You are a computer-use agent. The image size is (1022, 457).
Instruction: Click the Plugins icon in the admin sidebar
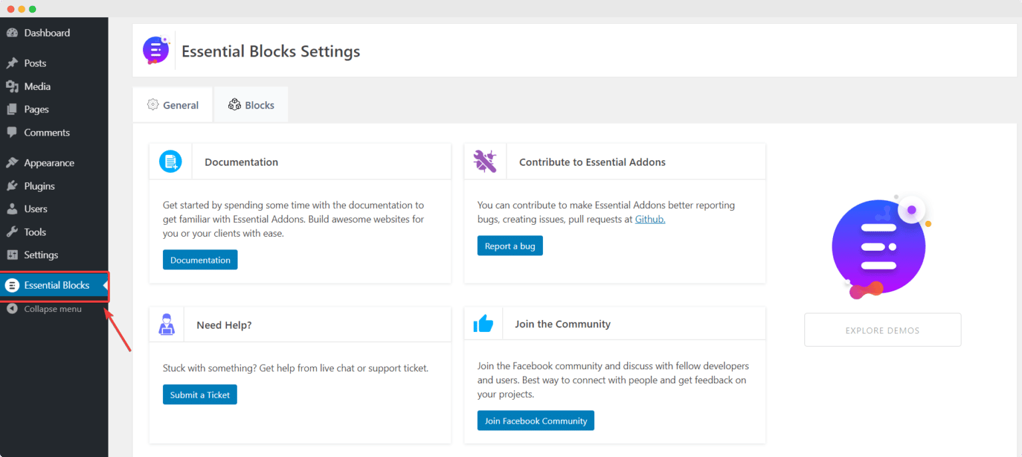pyautogui.click(x=13, y=186)
